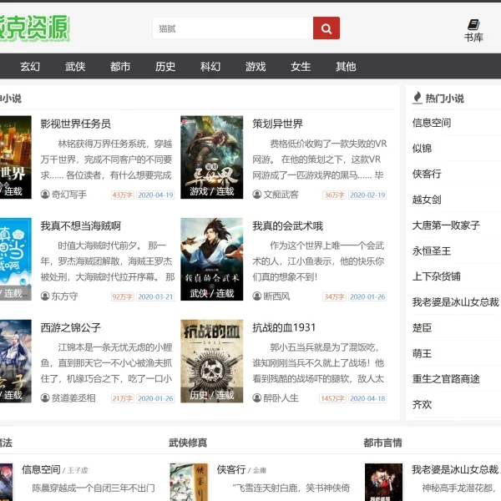Click author name 文痴武客
The width and height of the screenshot is (501, 501).
281,195
